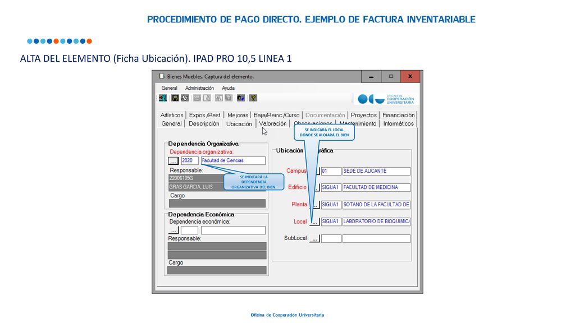Image resolution: width=575 pixels, height=323 pixels.
Task: Click the user face icon with blue arrow
Action: [x=240, y=98]
